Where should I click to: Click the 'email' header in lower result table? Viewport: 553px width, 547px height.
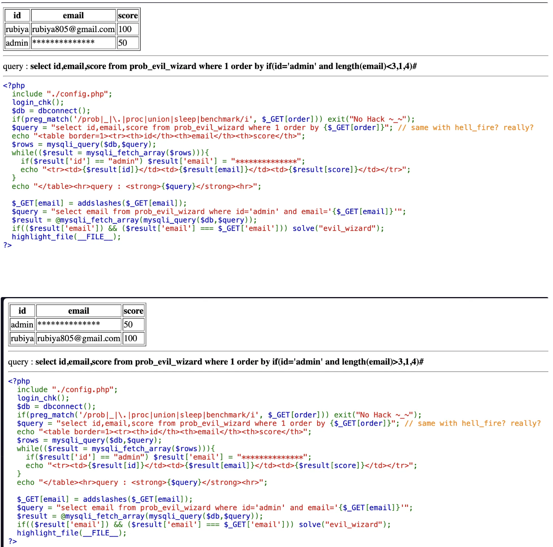point(79,311)
